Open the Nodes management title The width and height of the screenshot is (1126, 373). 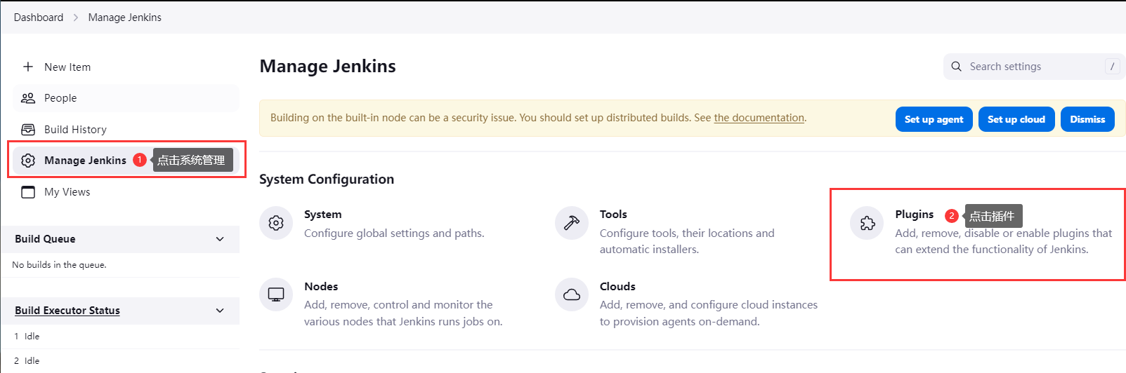point(321,287)
